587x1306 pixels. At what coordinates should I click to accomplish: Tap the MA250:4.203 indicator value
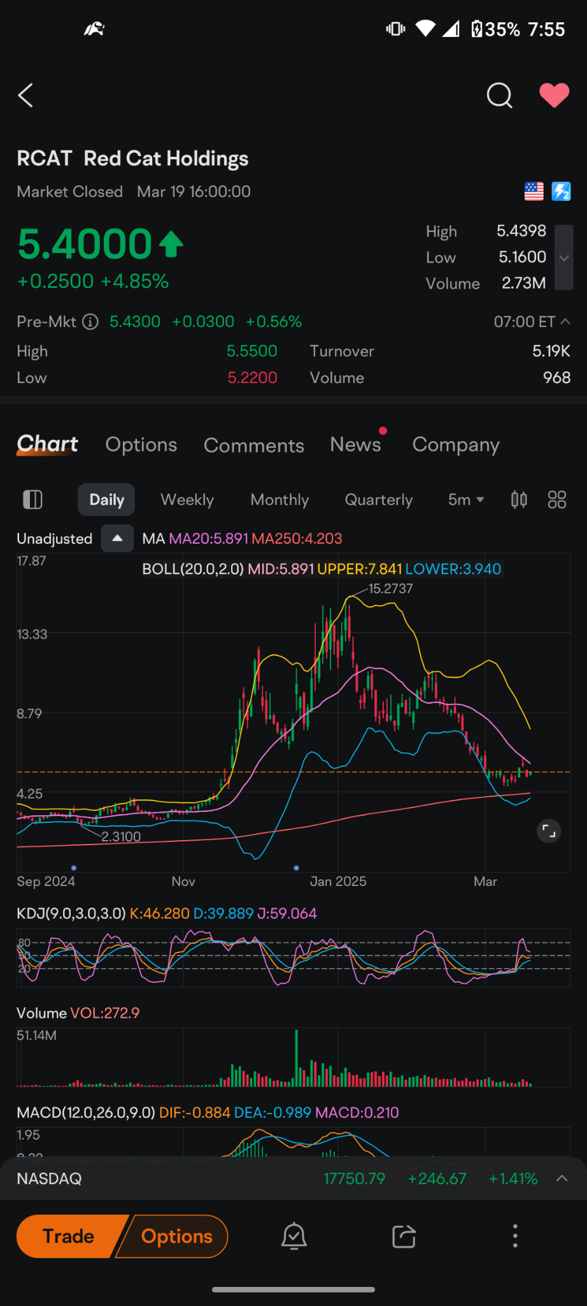click(297, 539)
